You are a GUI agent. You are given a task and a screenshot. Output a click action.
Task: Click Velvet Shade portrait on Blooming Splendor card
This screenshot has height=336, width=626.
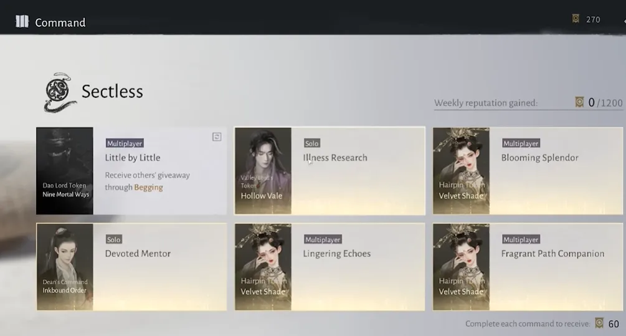click(461, 171)
